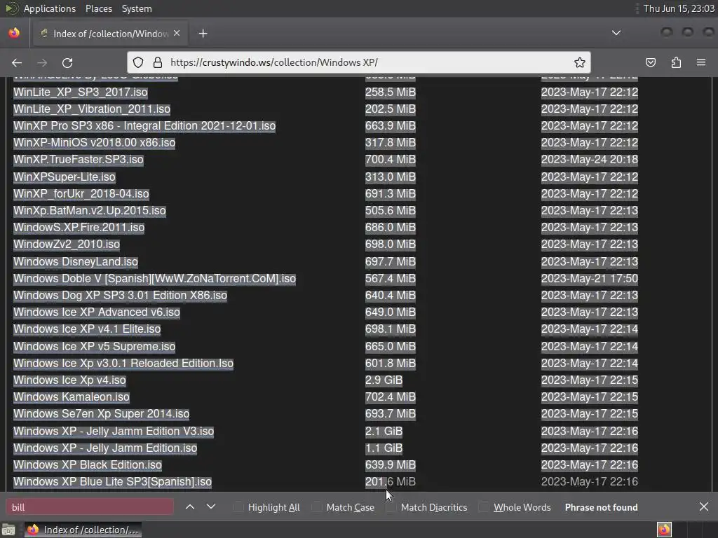Open the Places menu
The height and width of the screenshot is (538, 718).
(98, 8)
